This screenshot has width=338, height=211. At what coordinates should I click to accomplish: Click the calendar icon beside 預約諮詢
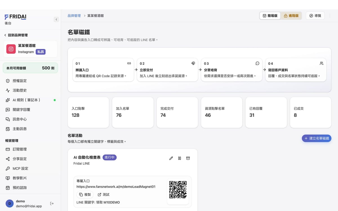tap(8, 187)
